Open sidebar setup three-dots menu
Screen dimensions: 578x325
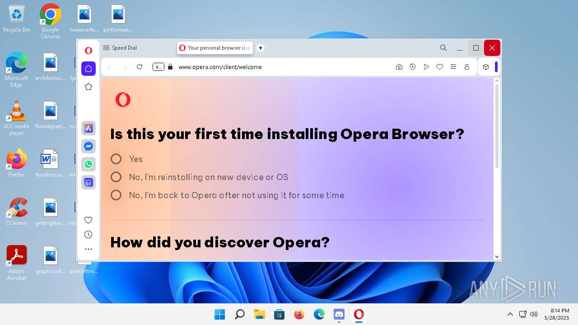tap(89, 249)
